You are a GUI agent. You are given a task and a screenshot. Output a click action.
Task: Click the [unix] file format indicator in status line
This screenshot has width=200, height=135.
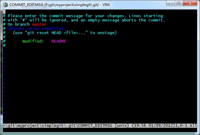122,126
